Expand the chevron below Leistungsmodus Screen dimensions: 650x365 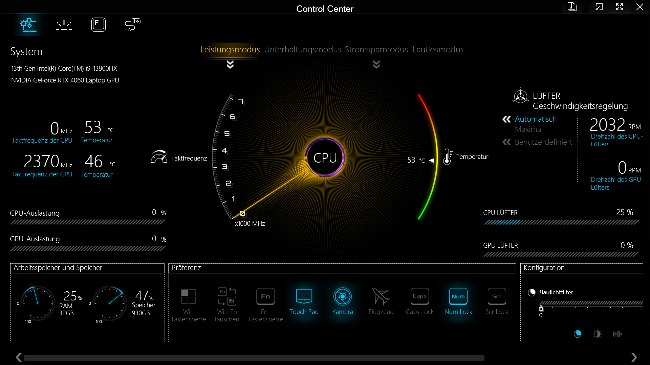230,64
